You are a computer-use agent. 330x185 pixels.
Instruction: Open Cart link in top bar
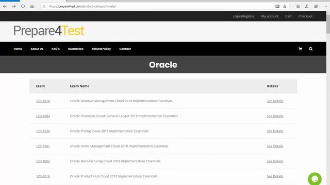pos(288,16)
